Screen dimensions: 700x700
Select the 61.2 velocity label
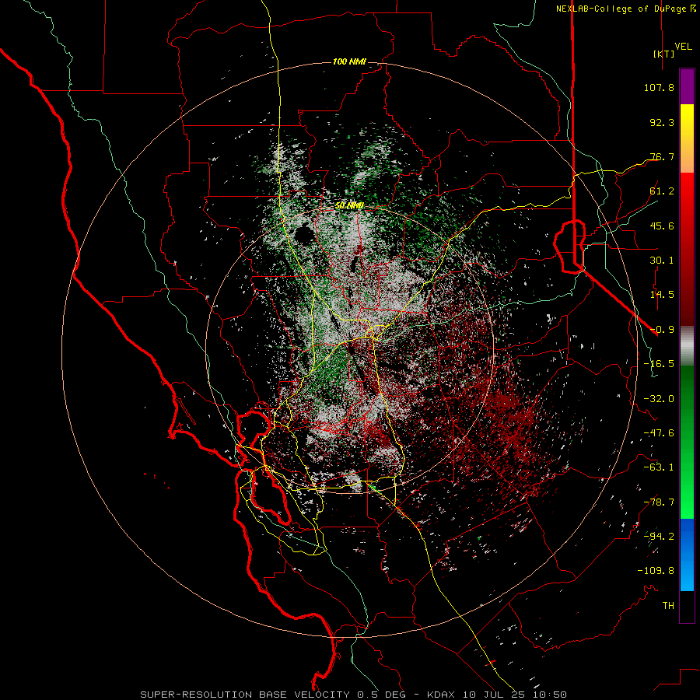pyautogui.click(x=662, y=191)
